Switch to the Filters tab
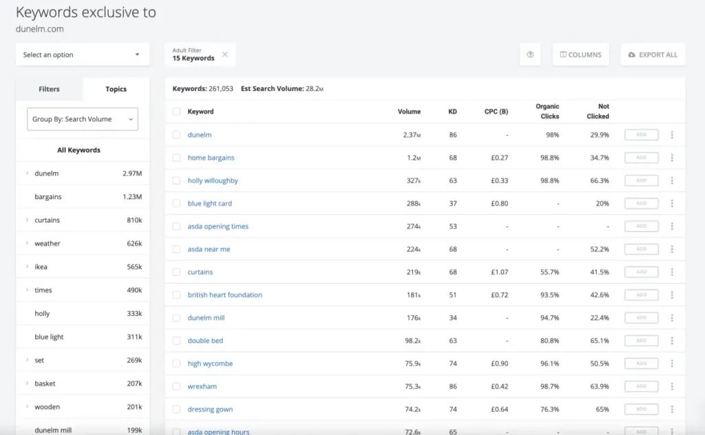Viewport: 705px width, 435px height. [49, 89]
